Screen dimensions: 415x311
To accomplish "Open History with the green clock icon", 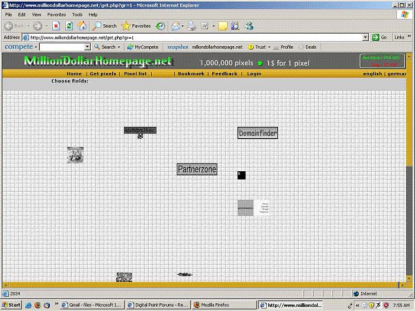I will tap(161, 26).
